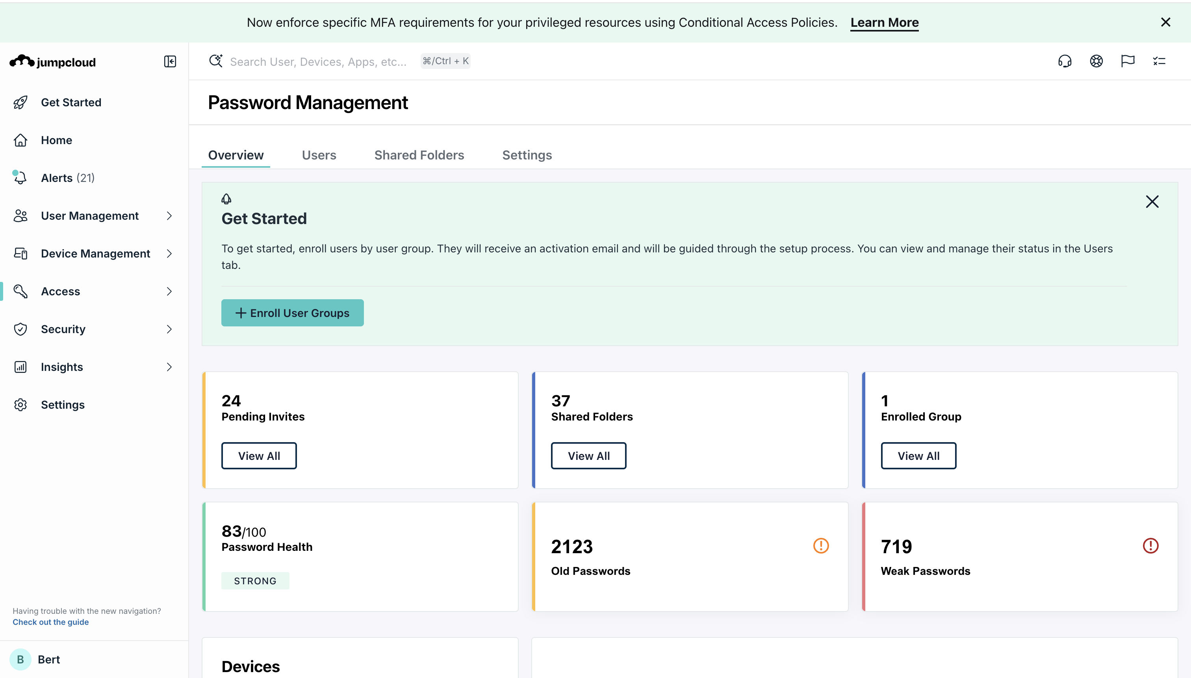
Task: Open the feature flag icon in top bar
Action: [1128, 61]
